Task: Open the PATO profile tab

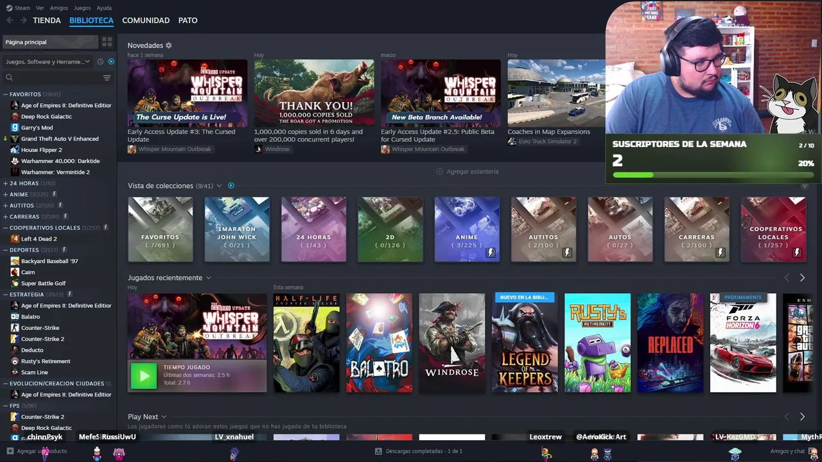Action: [188, 21]
